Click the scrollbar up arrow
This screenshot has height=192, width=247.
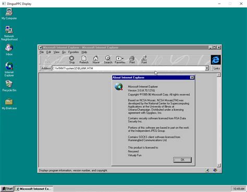(219, 75)
